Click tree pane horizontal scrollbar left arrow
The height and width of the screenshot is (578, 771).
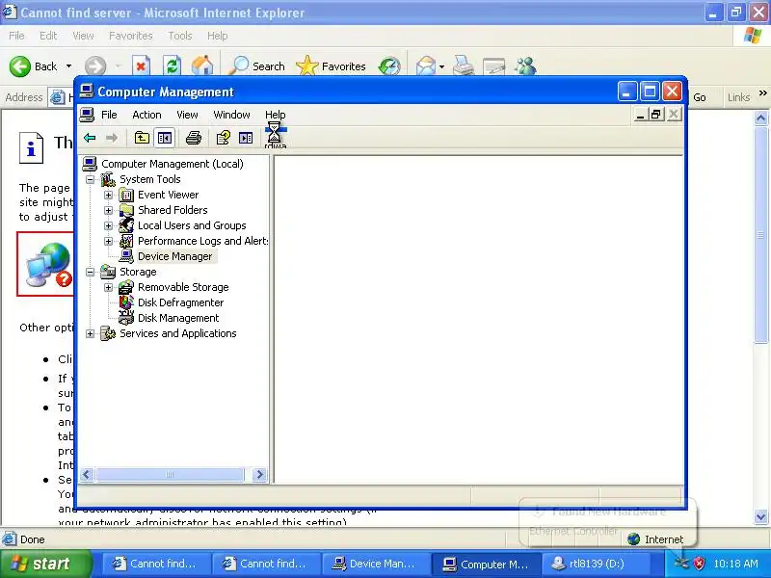tap(87, 474)
